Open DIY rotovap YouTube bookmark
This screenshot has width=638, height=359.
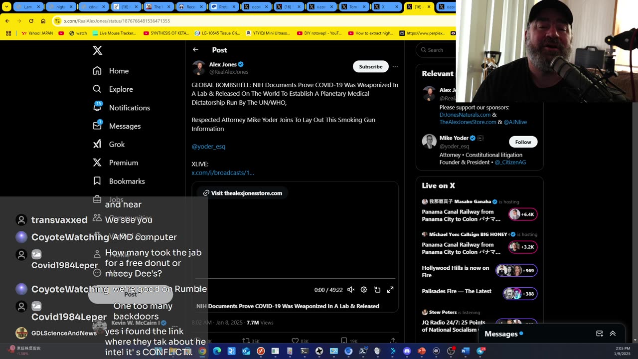[319, 33]
